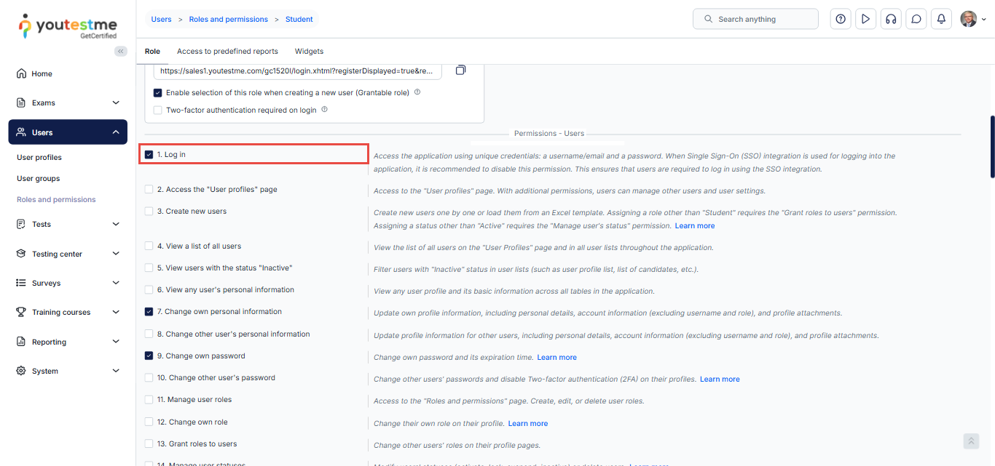Open the notifications bell icon
Image resolution: width=995 pixels, height=466 pixels.
tap(941, 19)
